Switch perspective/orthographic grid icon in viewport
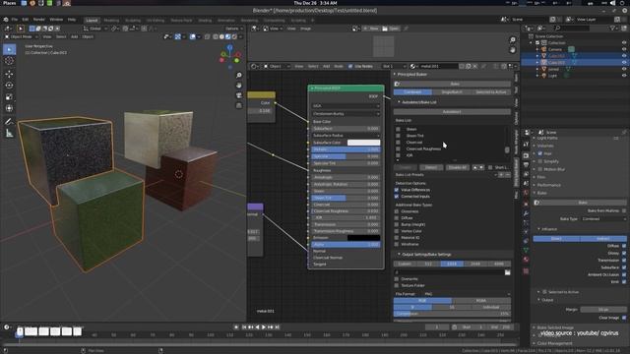Screen dimensions: 630x354 [x=239, y=105]
